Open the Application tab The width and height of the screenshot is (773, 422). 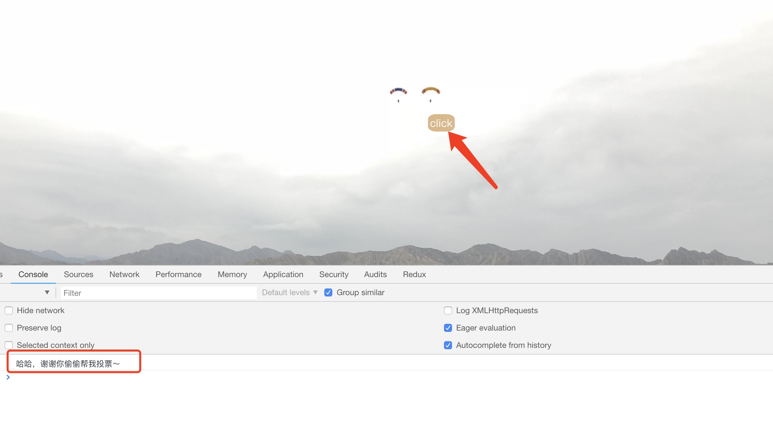(x=283, y=274)
